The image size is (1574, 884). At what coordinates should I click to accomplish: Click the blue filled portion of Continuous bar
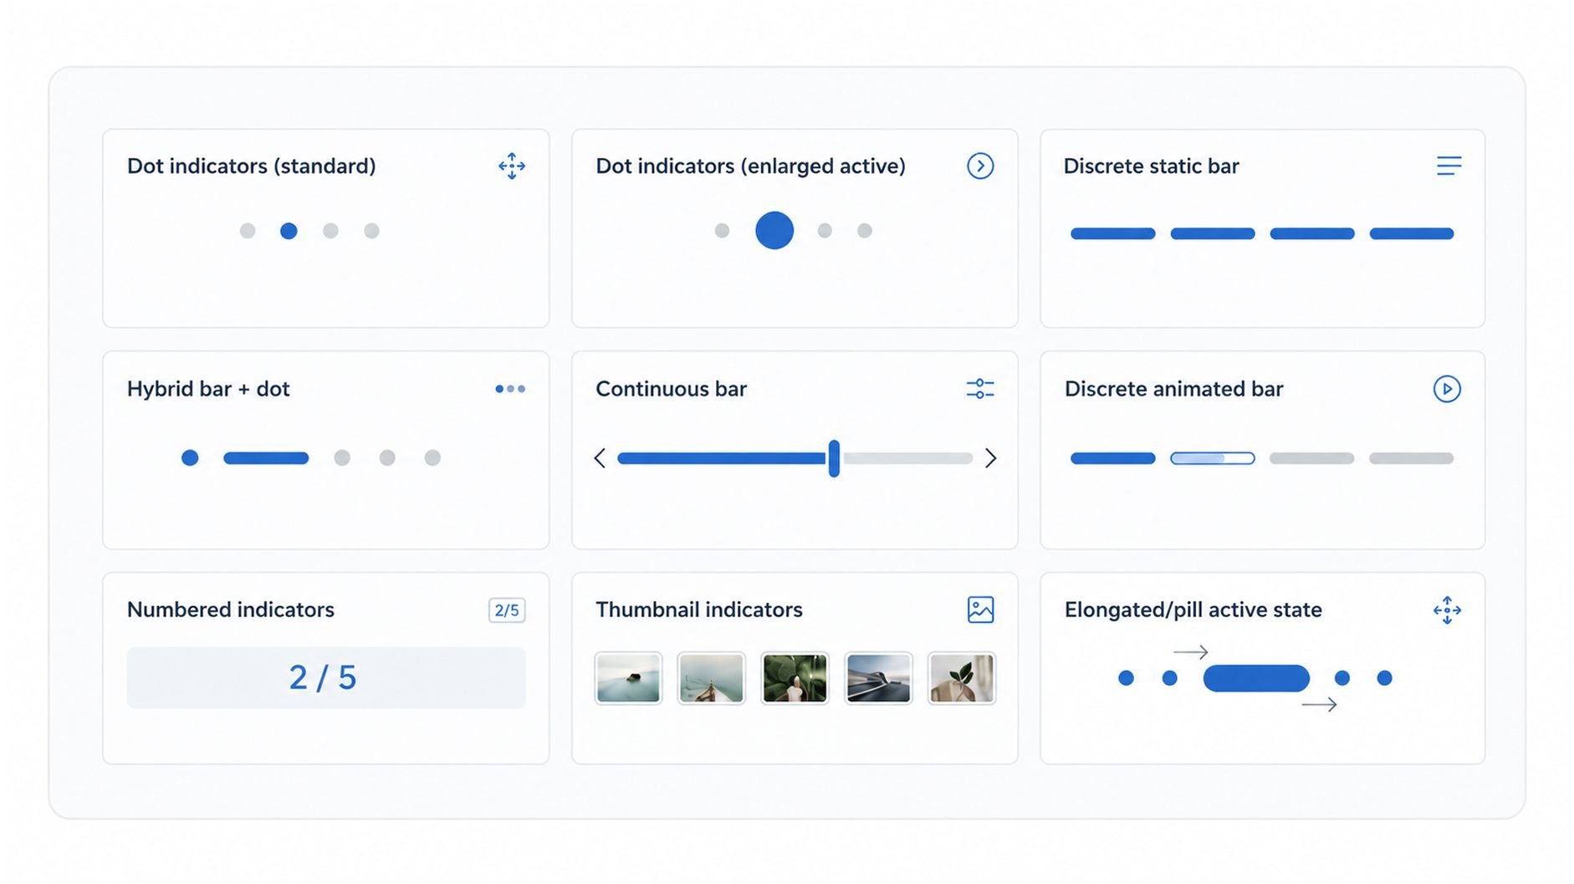[x=722, y=458]
